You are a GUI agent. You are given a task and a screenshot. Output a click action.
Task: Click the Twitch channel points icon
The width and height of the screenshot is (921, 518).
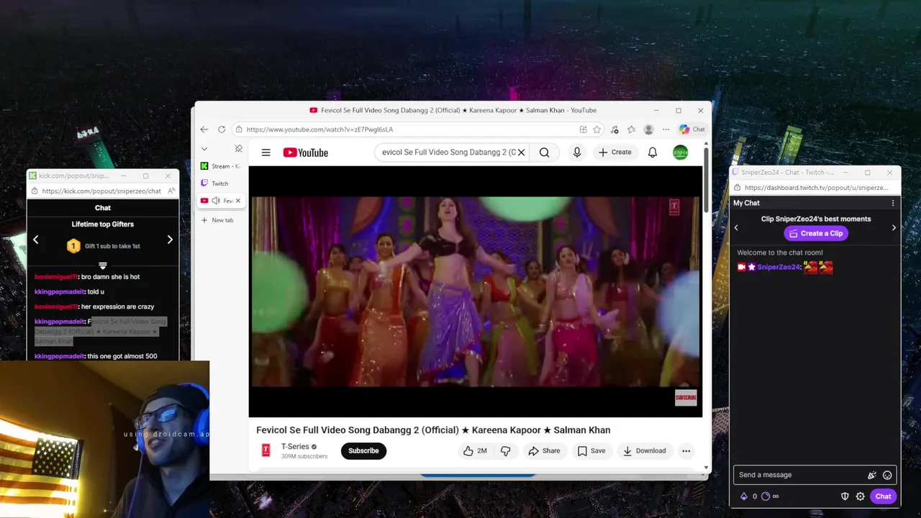point(766,496)
